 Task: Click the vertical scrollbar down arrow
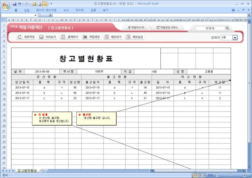pos(249,167)
